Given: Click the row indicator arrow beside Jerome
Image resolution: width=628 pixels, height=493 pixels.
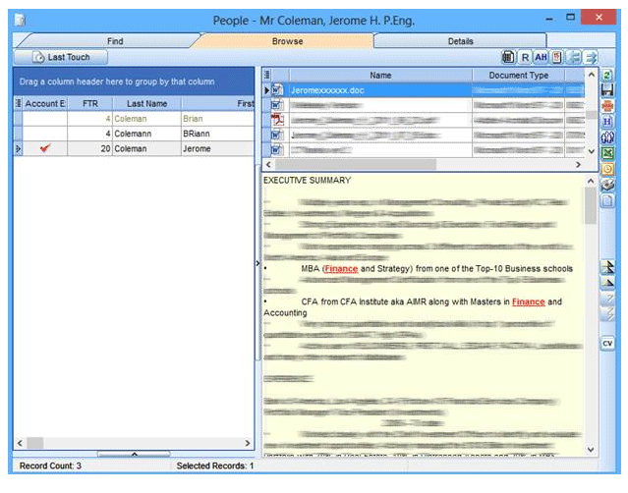Looking at the screenshot, I should tap(18, 148).
